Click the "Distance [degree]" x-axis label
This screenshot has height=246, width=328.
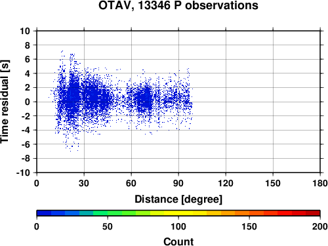click(x=178, y=199)
